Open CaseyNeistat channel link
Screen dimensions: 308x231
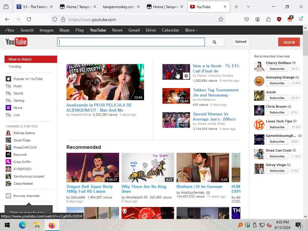pyautogui.click(x=23, y=183)
